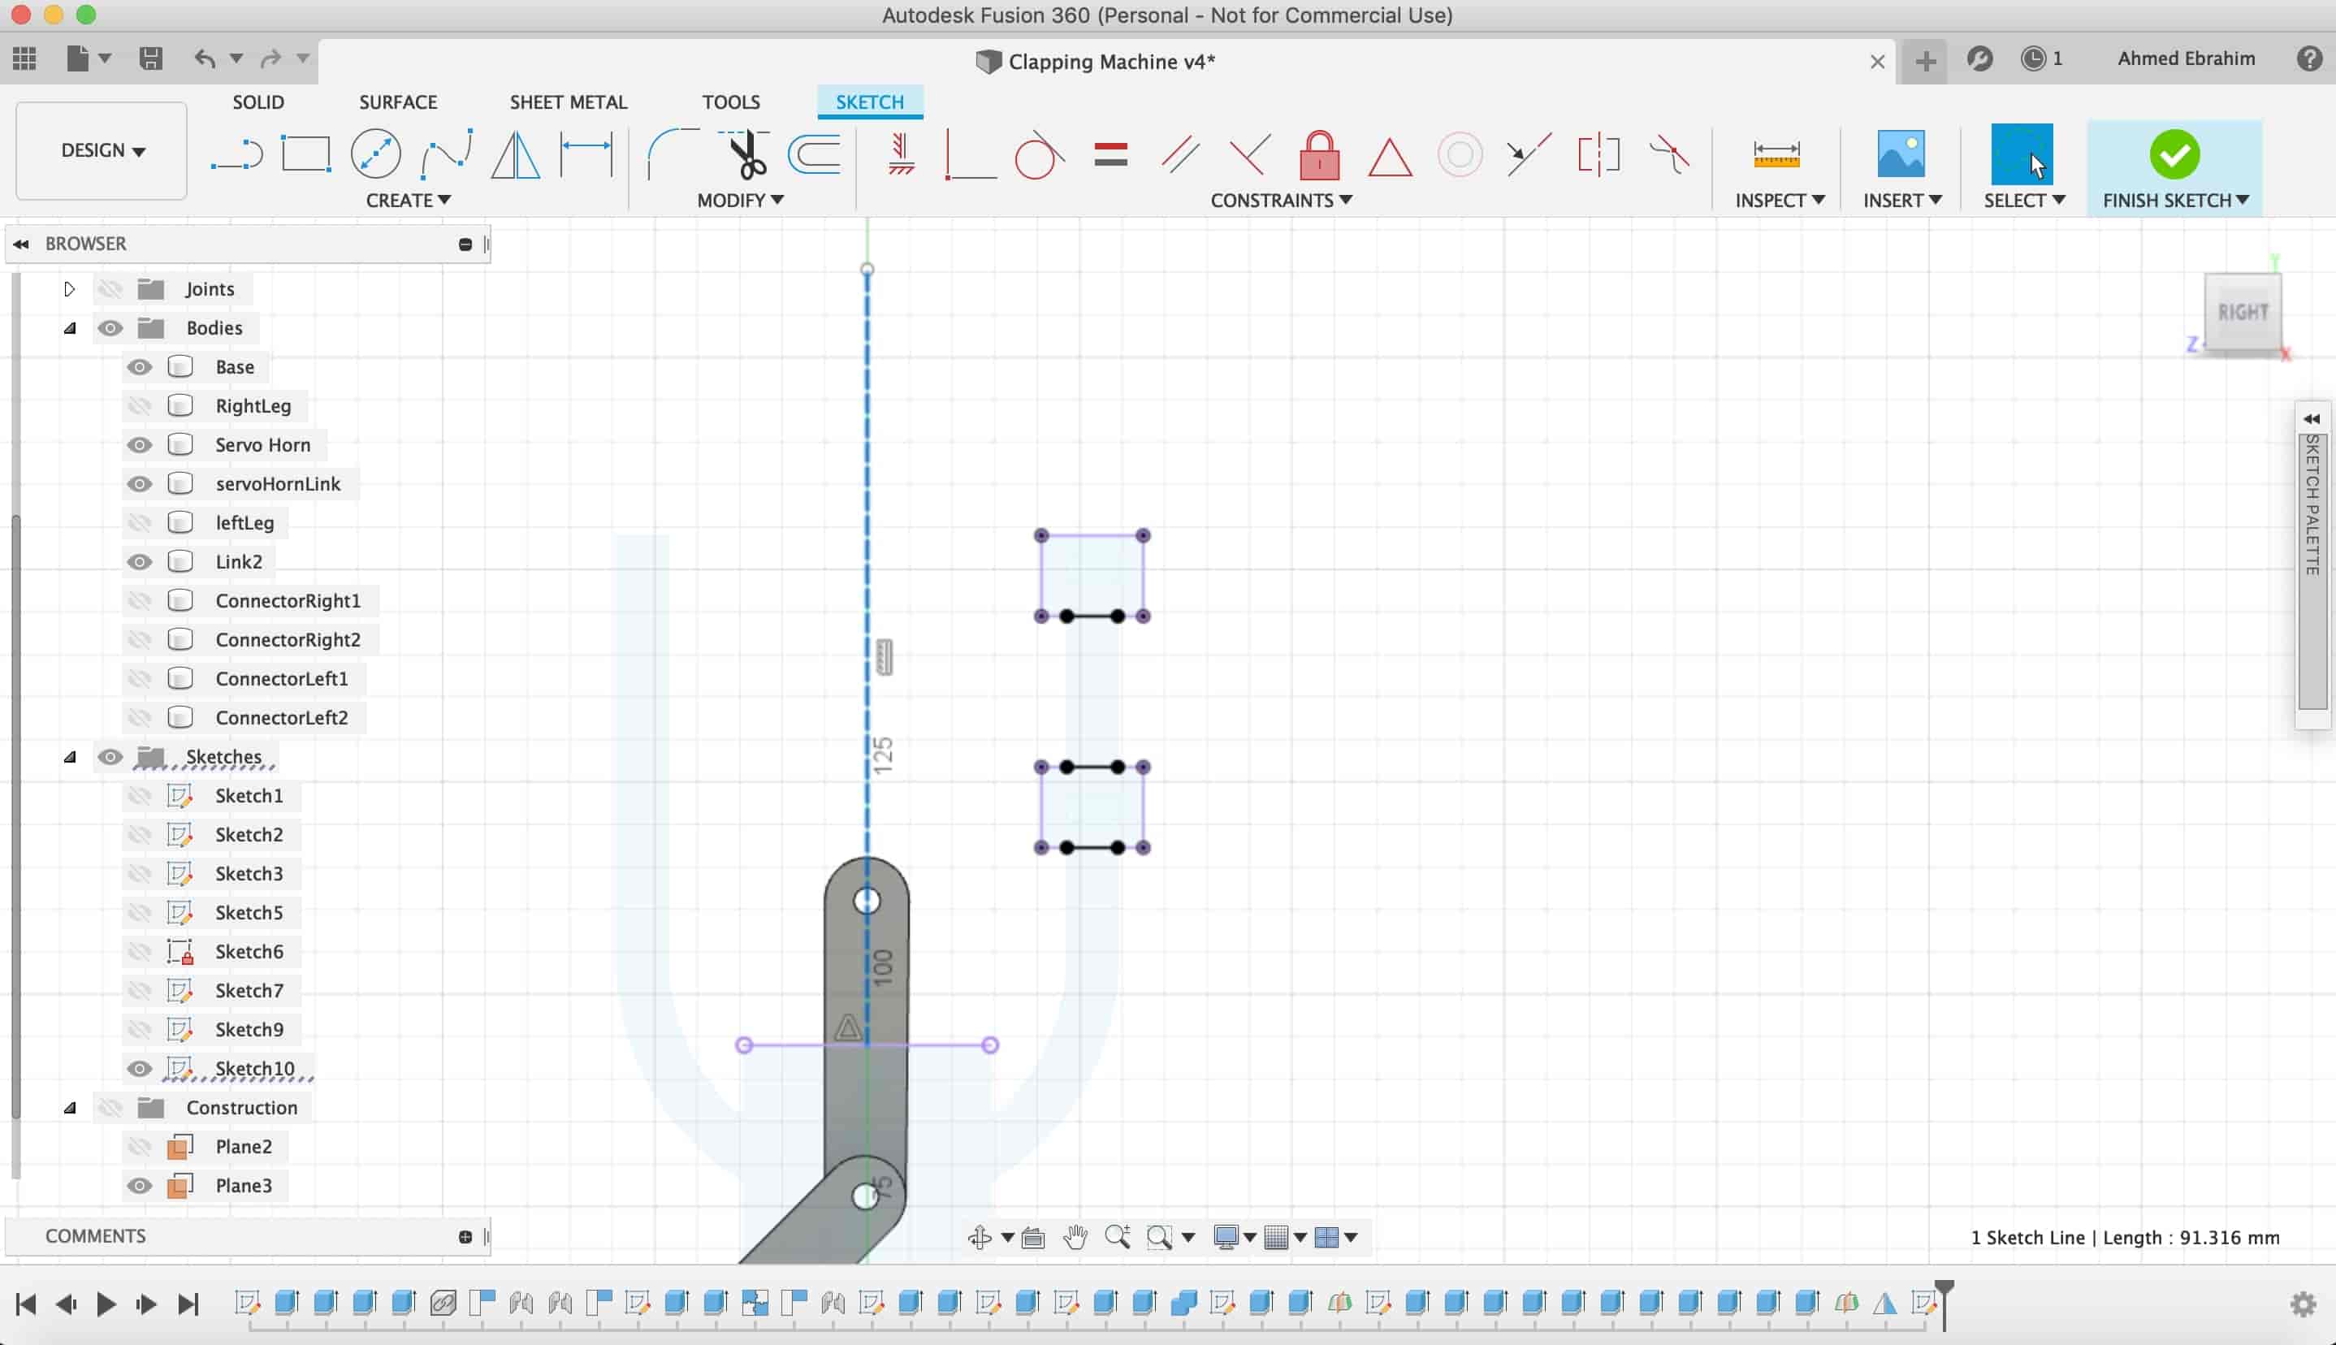Select the Center Diameter Circle tool

[376, 154]
